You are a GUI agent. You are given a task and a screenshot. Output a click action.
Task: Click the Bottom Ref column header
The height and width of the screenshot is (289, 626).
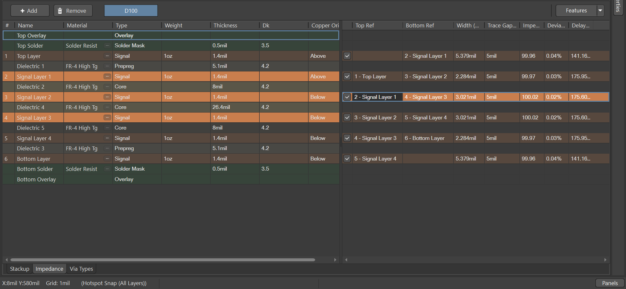point(428,25)
